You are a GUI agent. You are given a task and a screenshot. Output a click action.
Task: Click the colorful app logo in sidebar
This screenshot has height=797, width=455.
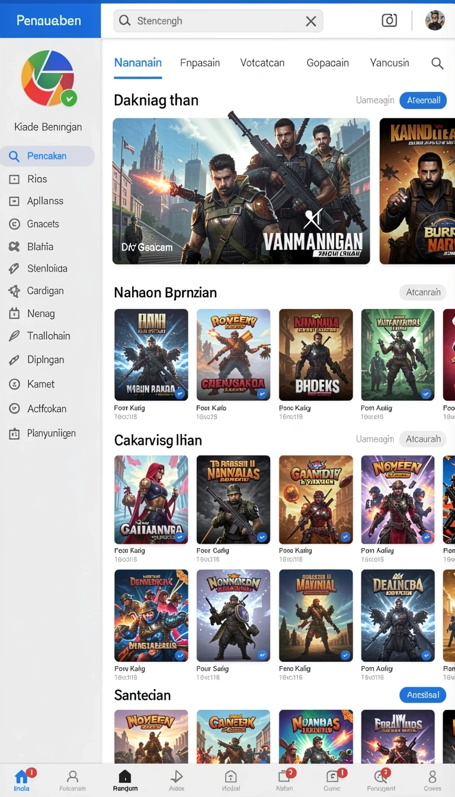pos(48,78)
